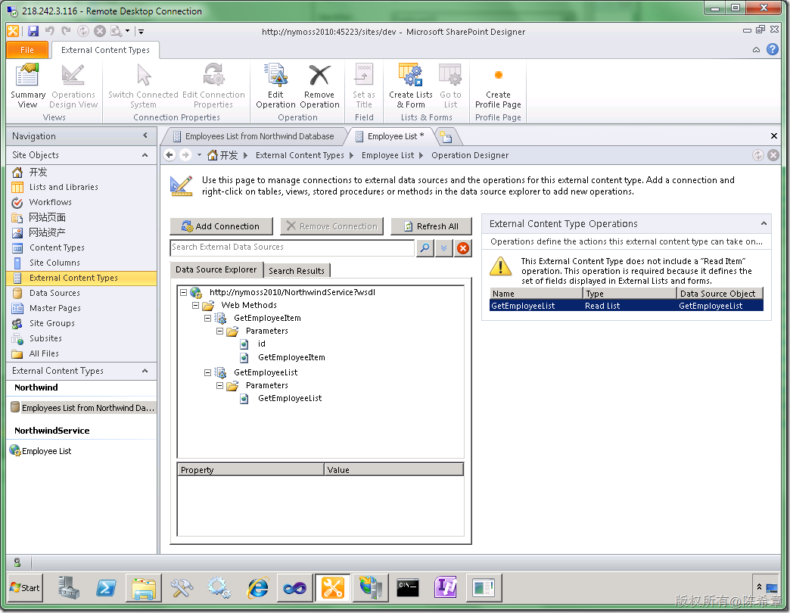Collapse GetEmployeeItem tree node
This screenshot has height=613, width=790.
coord(207,319)
